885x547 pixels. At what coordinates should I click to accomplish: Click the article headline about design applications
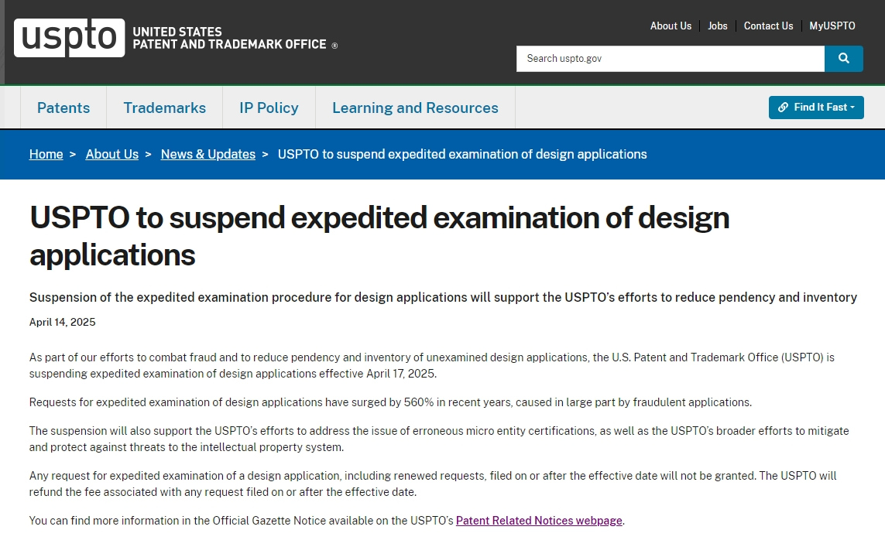379,236
